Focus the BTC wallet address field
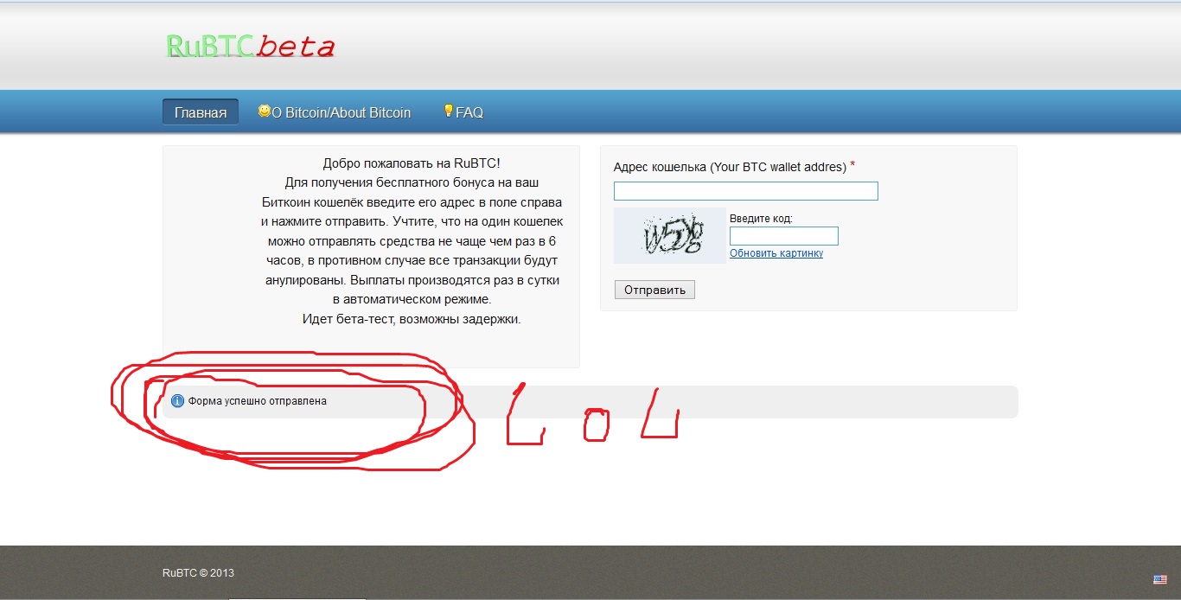Screen dimensions: 1181x600 click(x=746, y=191)
